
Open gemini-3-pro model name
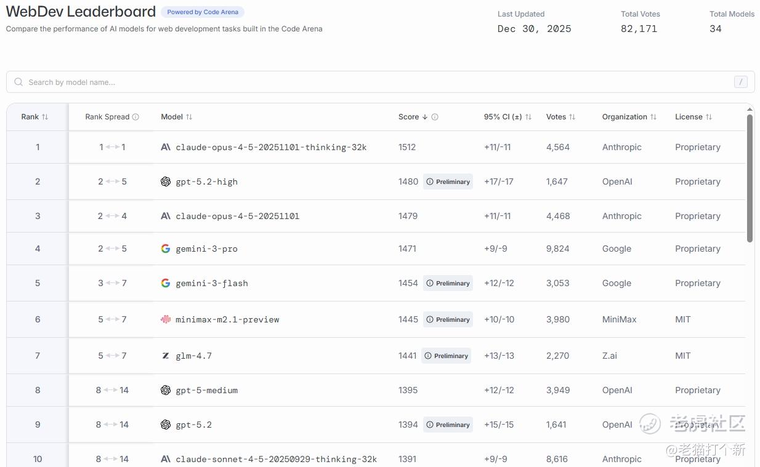pos(206,249)
